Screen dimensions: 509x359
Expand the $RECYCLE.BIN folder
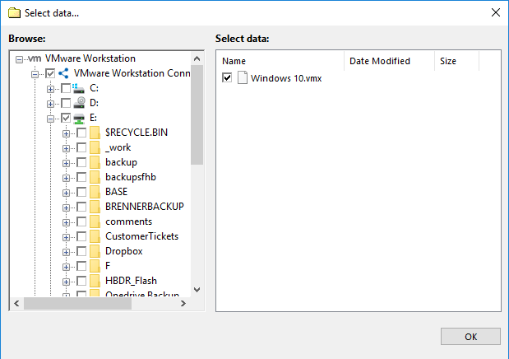66,133
